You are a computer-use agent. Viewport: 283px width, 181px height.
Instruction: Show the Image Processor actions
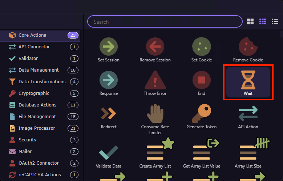point(37,128)
